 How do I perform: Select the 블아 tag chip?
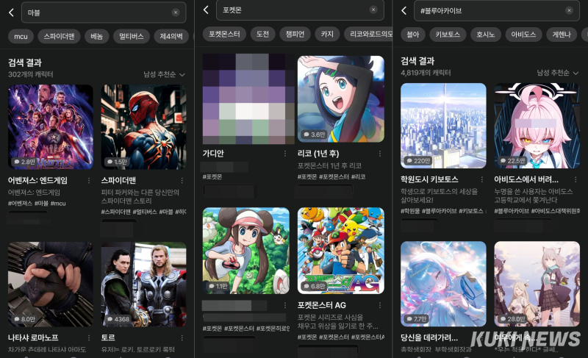[413, 35]
